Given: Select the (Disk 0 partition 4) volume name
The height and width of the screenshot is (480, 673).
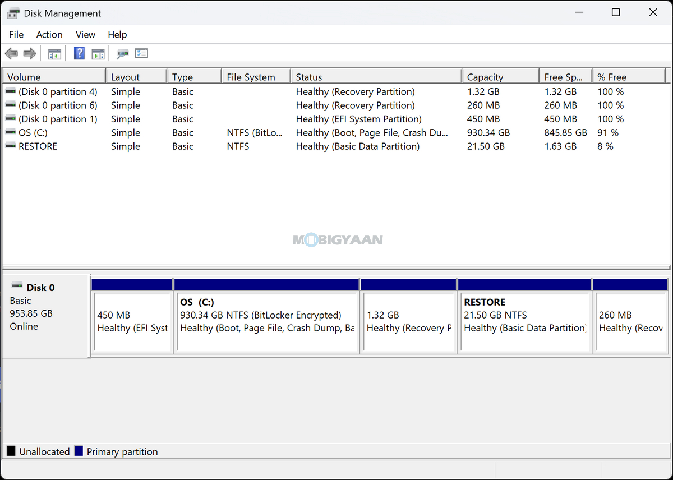Looking at the screenshot, I should [x=58, y=91].
